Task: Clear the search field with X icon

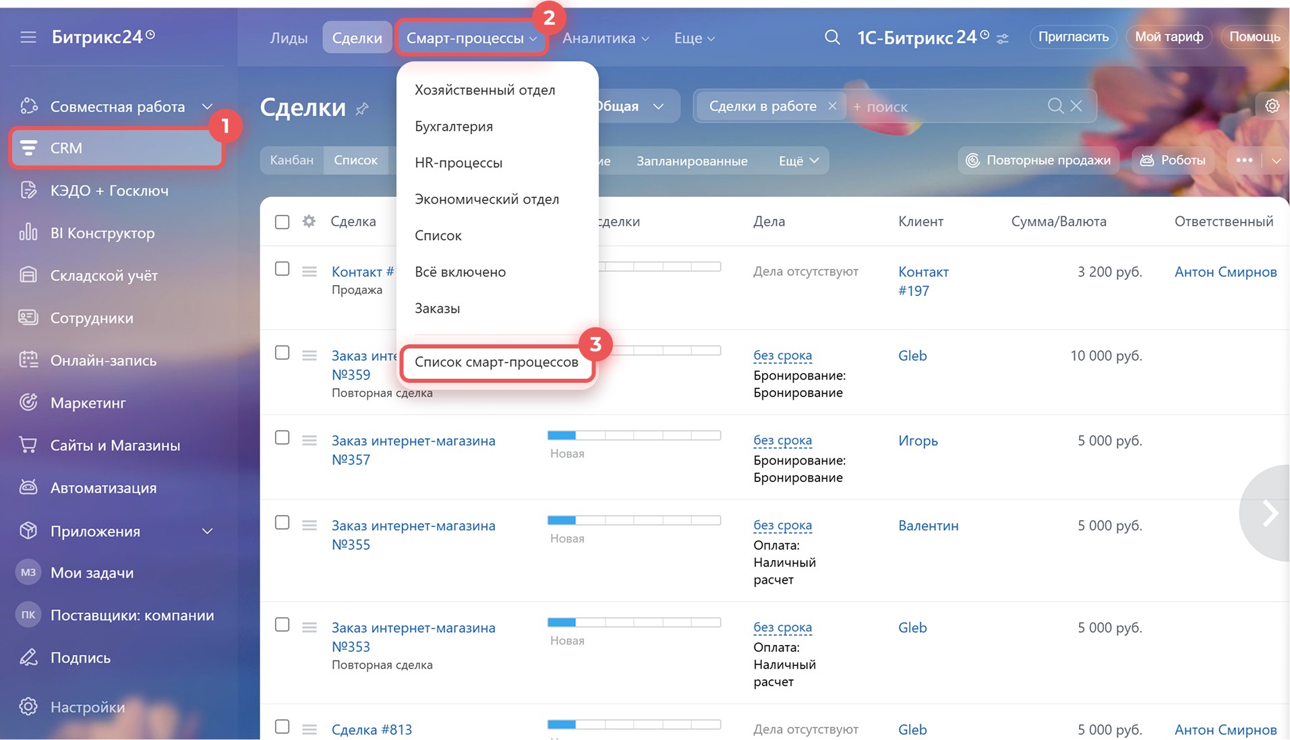Action: click(1076, 106)
